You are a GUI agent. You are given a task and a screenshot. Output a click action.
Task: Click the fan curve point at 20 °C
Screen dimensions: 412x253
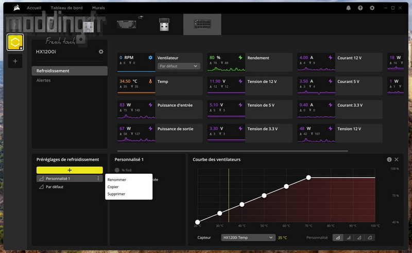[198, 222]
